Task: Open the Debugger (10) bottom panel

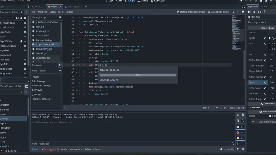Action: [x=50, y=149]
